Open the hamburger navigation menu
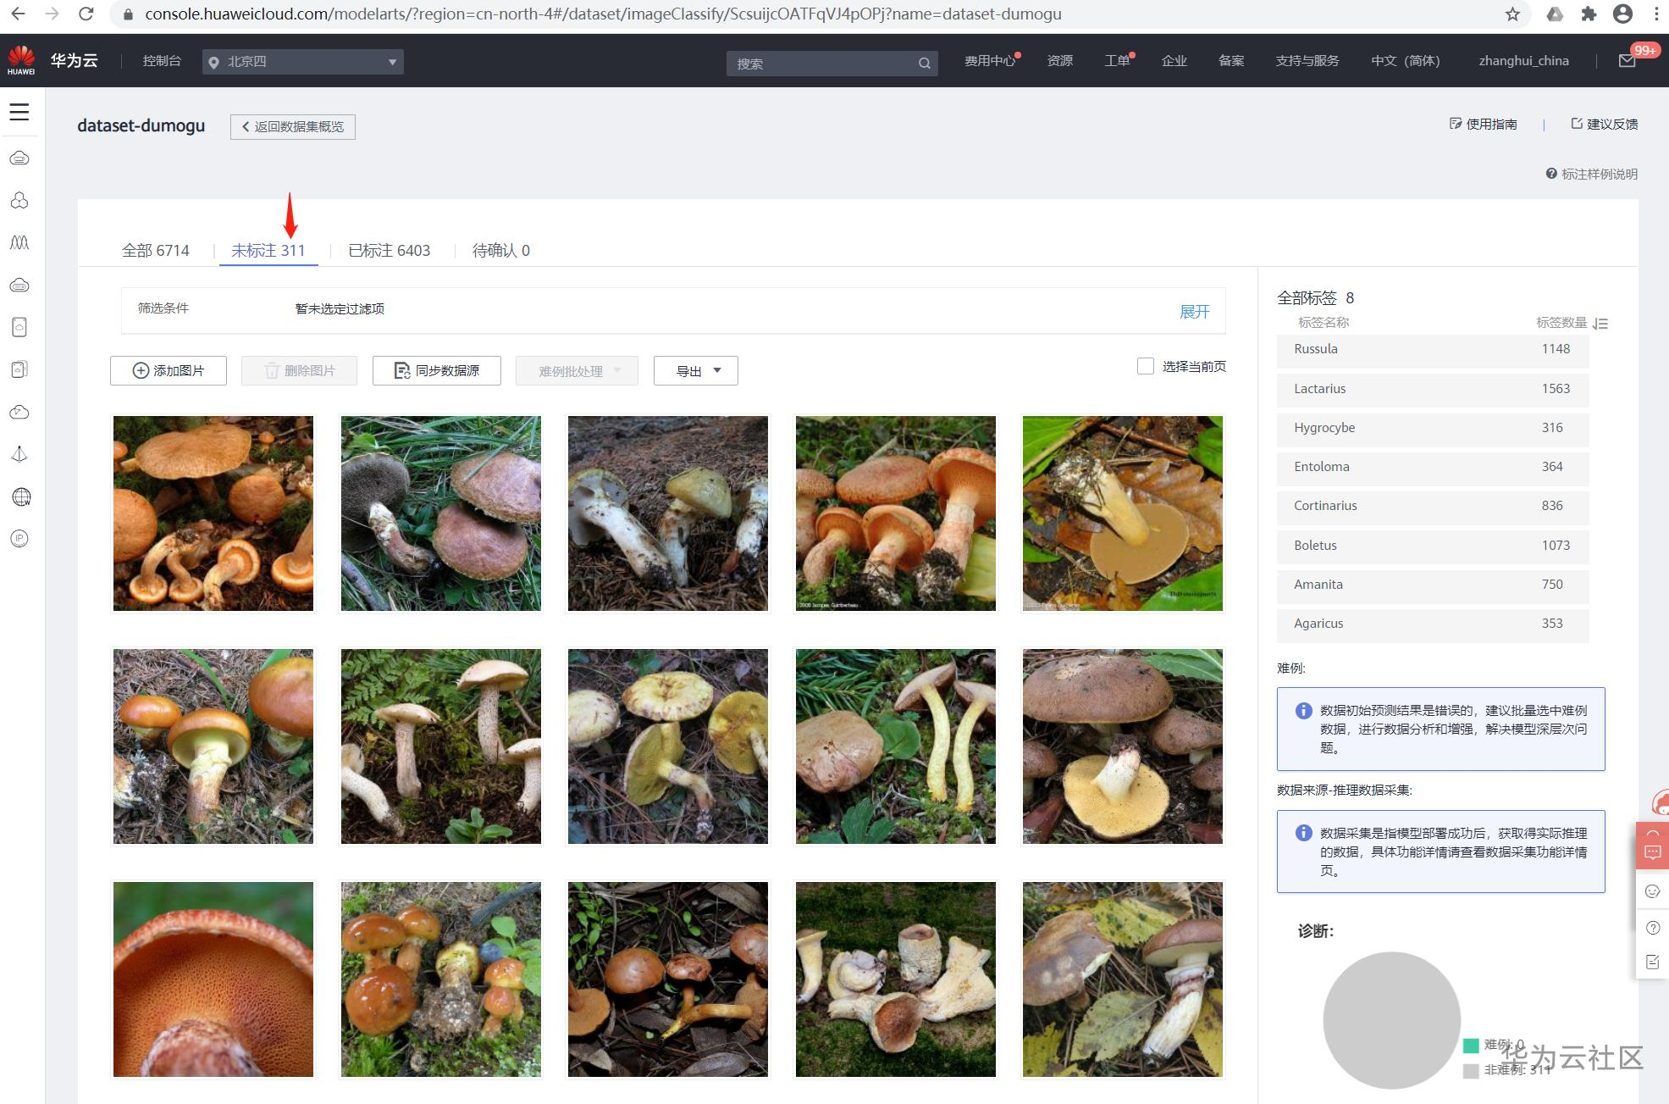The height and width of the screenshot is (1104, 1669). click(x=19, y=111)
